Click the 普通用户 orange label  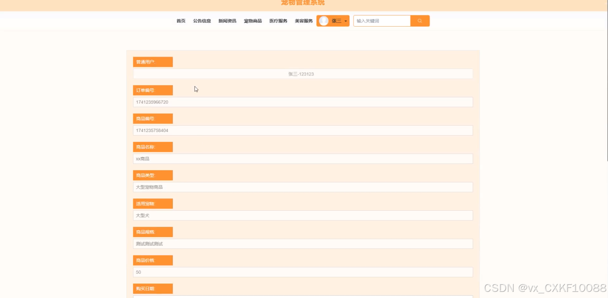tap(153, 62)
